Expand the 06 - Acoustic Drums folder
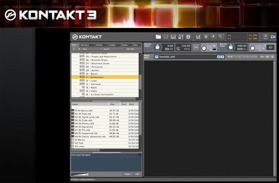The width and height of the screenshot is (279, 183). (x=80, y=60)
